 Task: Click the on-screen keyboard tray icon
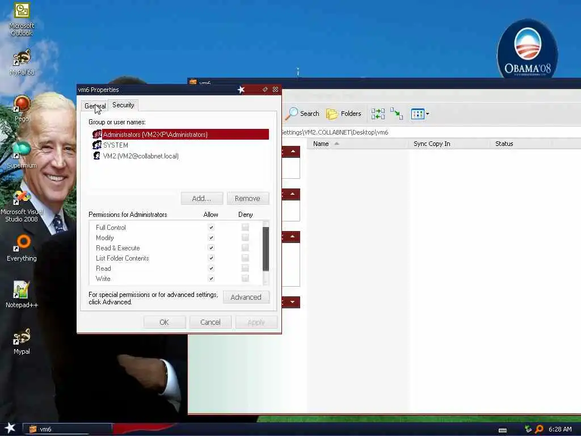pyautogui.click(x=503, y=430)
